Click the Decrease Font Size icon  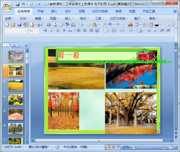[x=155, y=31]
